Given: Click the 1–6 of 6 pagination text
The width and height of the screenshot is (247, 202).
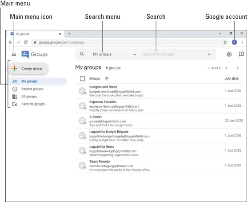Looking at the screenshot, I should click(x=214, y=68).
